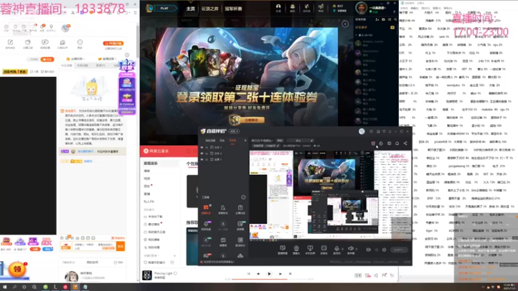Image resolution: width=518 pixels, height=291 pixels.
Task: Click the summoner avatar in League client
Action: point(361,8)
